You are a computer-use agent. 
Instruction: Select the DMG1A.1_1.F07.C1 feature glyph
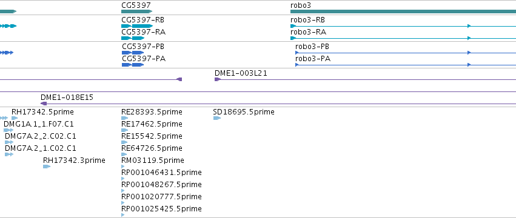[8, 130]
